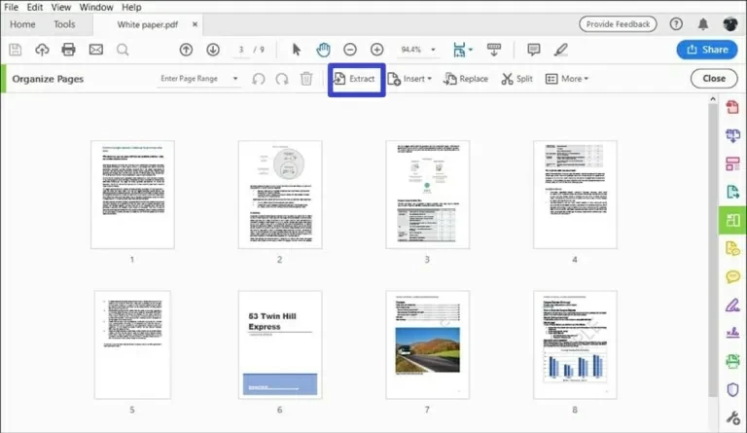Open the Window menu
Image resolution: width=747 pixels, height=433 pixels.
pyautogui.click(x=96, y=7)
